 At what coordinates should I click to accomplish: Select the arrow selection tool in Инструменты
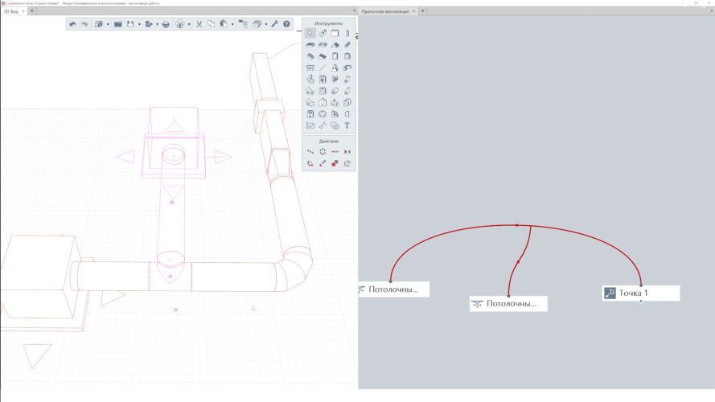[310, 33]
